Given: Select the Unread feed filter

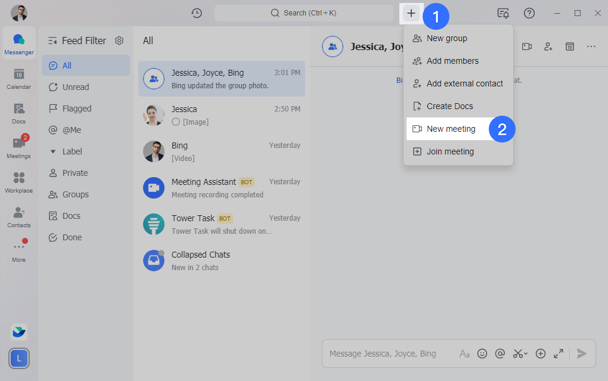Looking at the screenshot, I should point(76,87).
